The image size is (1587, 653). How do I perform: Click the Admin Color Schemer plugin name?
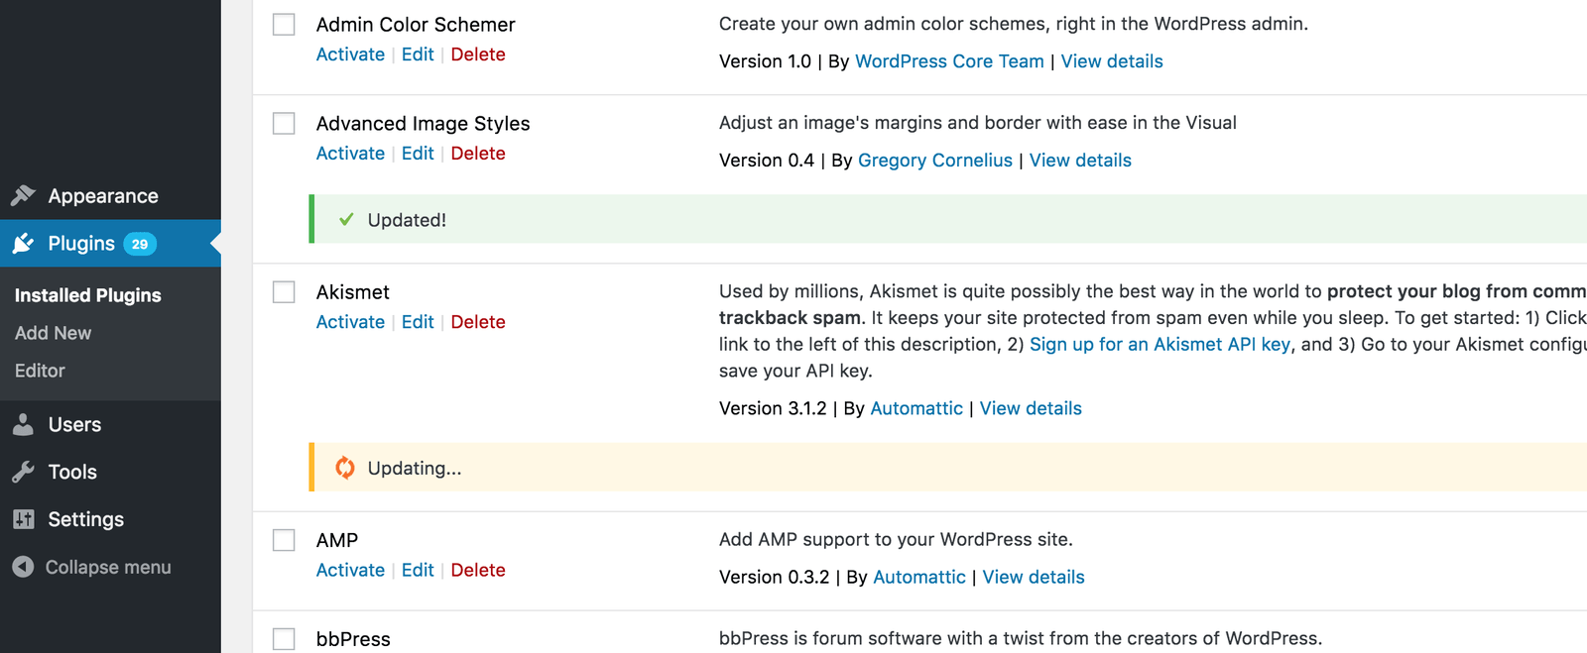(x=416, y=25)
